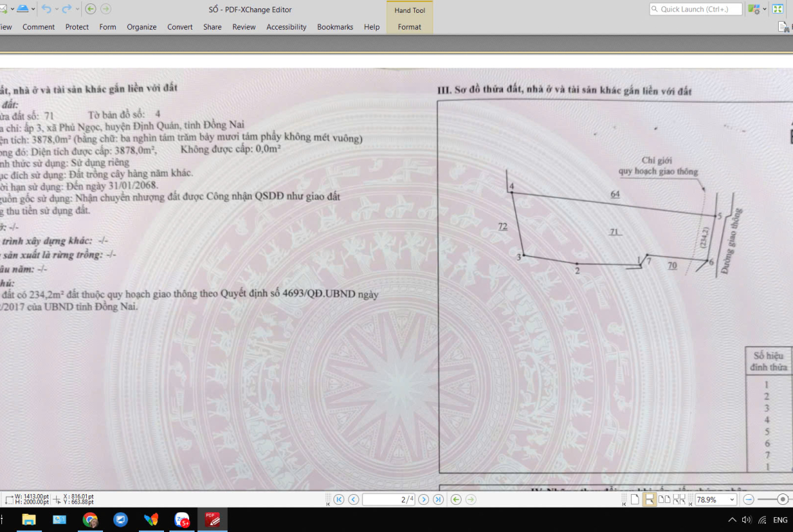Jump to the last page
793x532 pixels.
tap(439, 499)
